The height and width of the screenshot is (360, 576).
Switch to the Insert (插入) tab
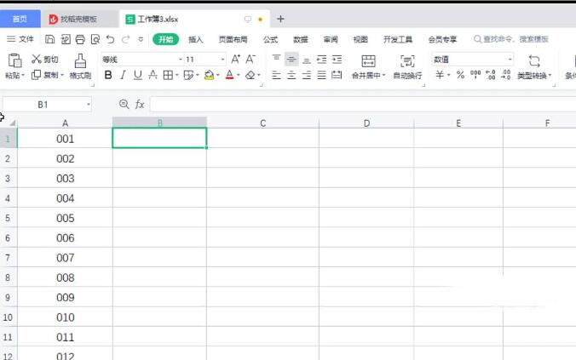[196, 39]
